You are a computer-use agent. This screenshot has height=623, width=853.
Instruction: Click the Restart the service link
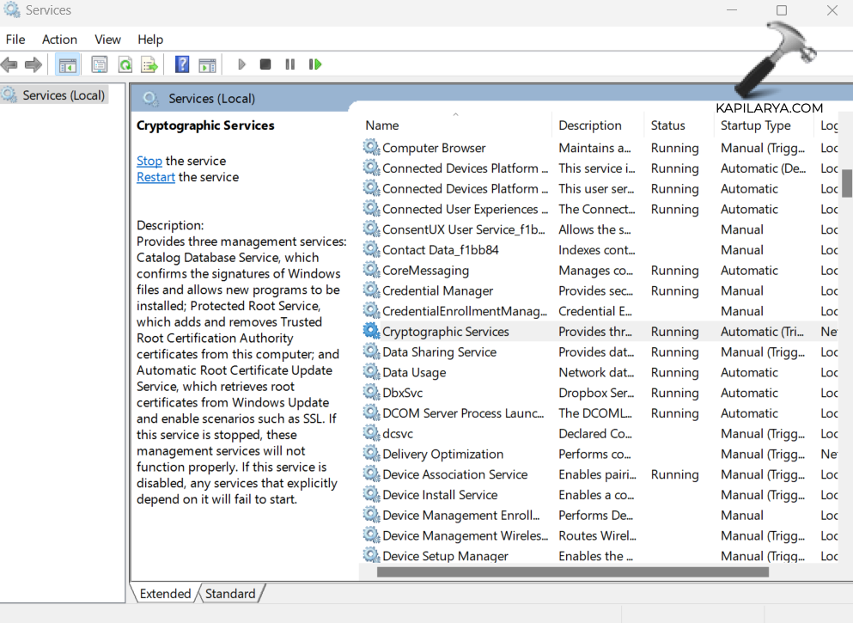pyautogui.click(x=155, y=177)
